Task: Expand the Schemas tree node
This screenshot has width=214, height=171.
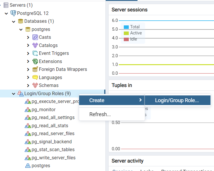Action: pyautogui.click(x=28, y=85)
